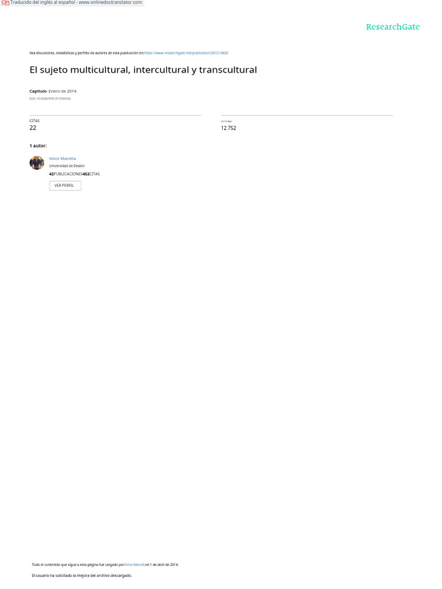The width and height of the screenshot is (442, 589).
Task: Open the researchgate.net publication URL
Action: pyautogui.click(x=186, y=53)
